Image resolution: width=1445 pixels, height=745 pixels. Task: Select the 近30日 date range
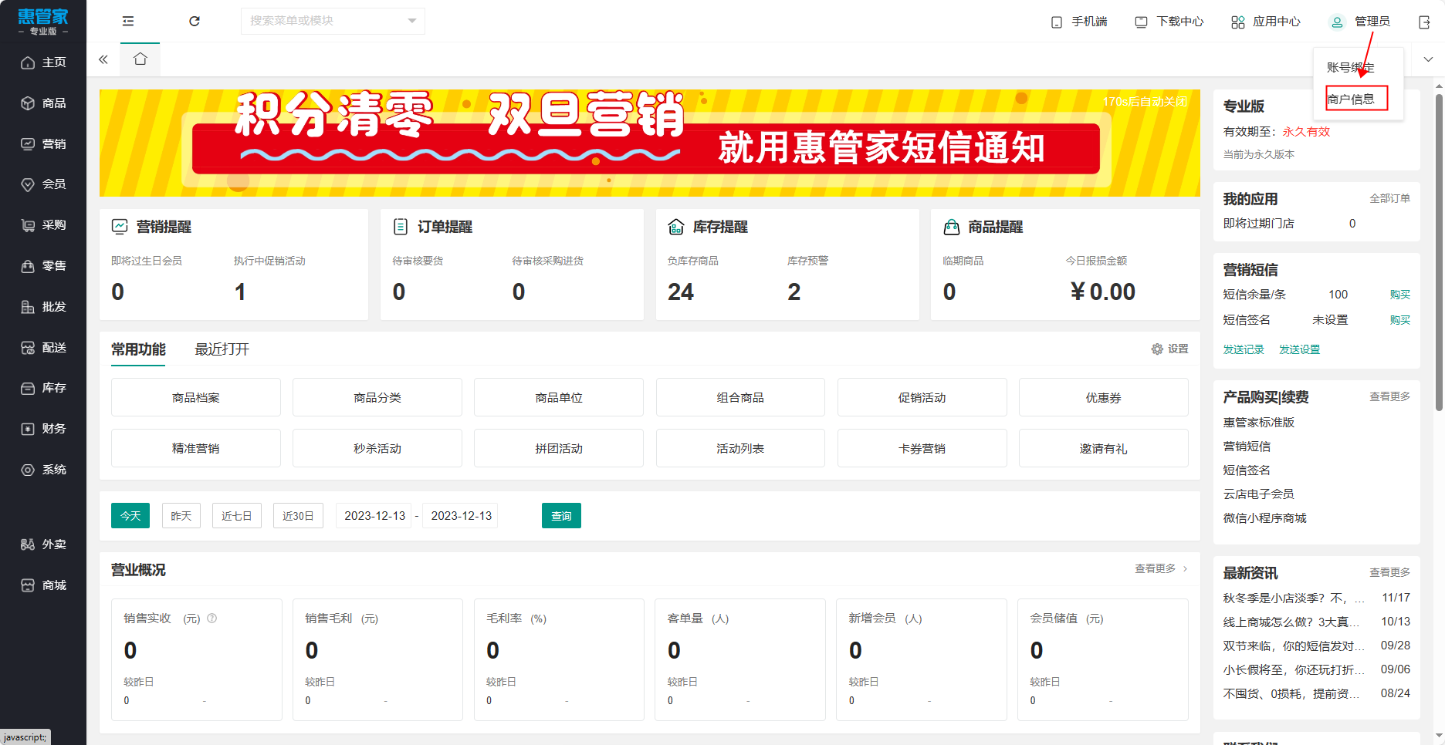pos(298,516)
